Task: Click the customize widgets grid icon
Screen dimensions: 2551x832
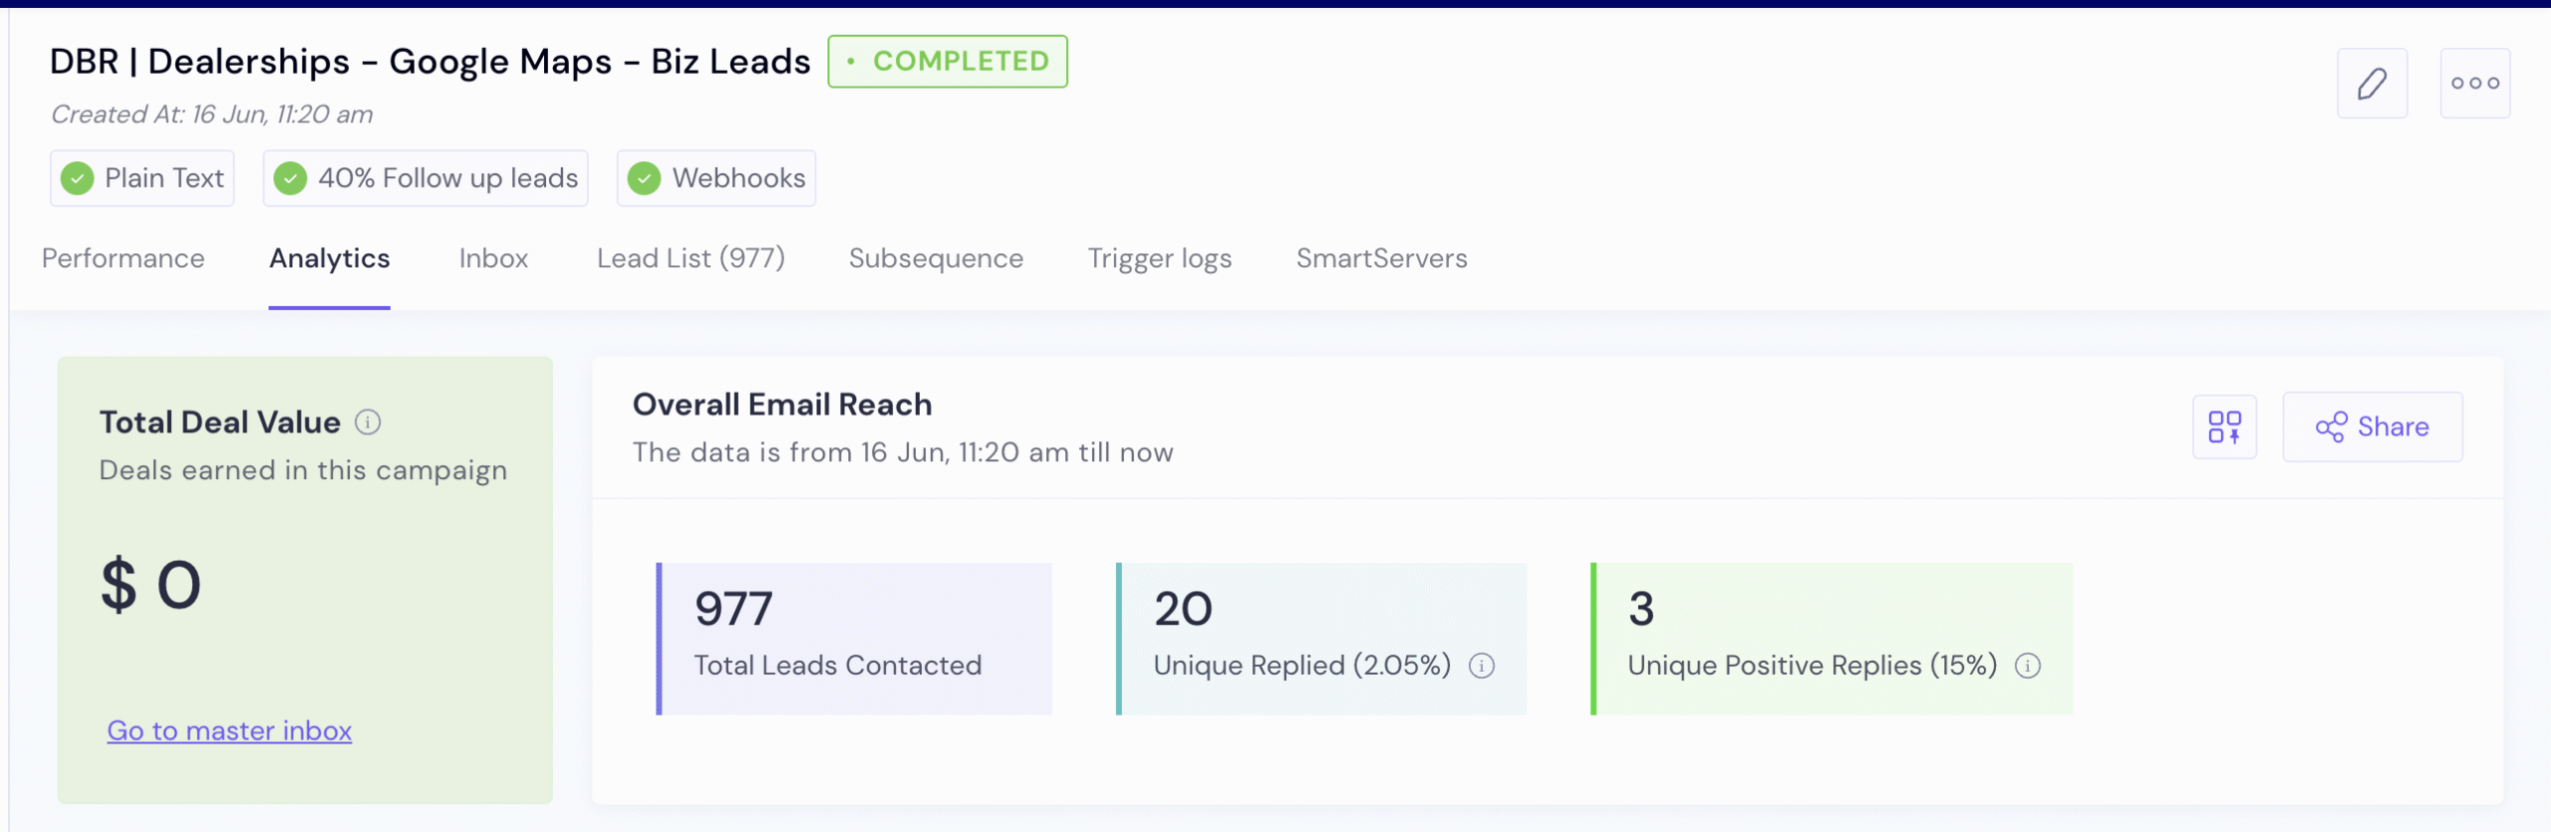Action: click(2224, 426)
